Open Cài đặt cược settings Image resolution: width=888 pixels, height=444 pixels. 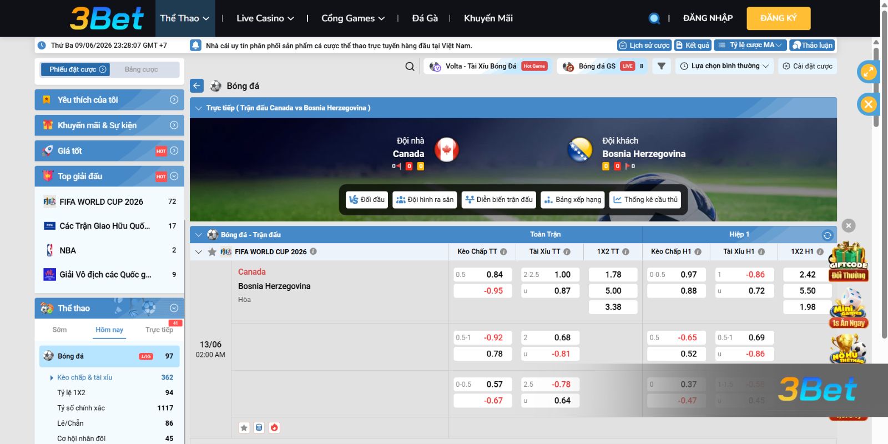pos(808,66)
